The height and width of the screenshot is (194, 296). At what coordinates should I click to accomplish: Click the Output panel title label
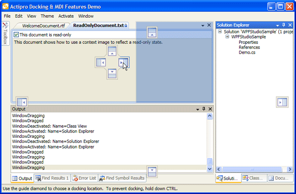tap(19, 109)
